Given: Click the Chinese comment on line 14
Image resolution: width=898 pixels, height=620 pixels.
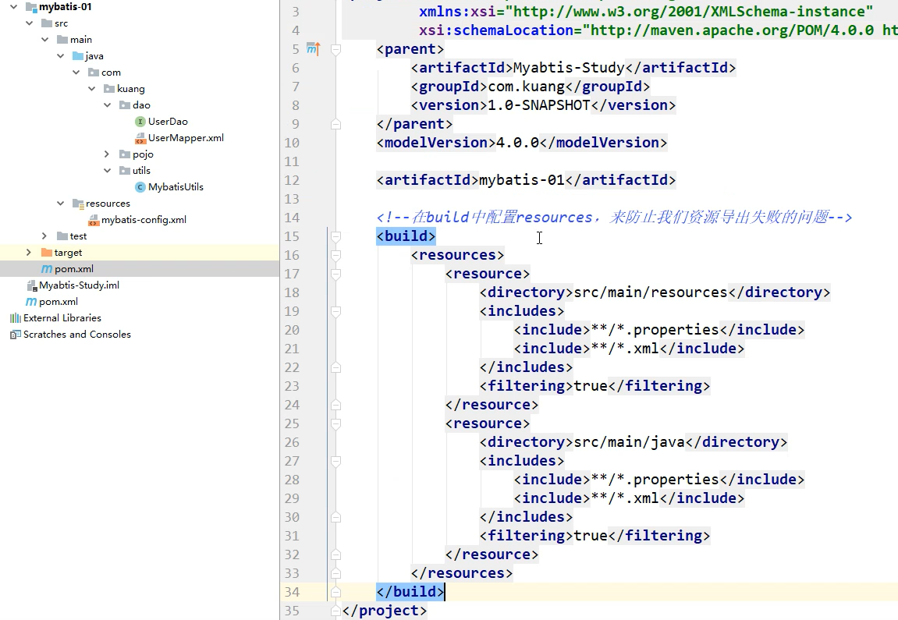Looking at the screenshot, I should (x=614, y=218).
